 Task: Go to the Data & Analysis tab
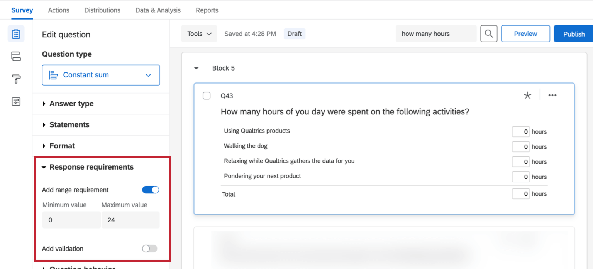tap(158, 10)
